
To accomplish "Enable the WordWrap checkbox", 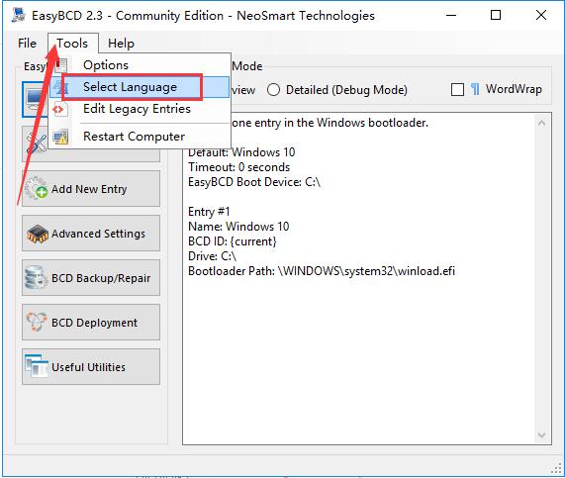I will coord(457,89).
